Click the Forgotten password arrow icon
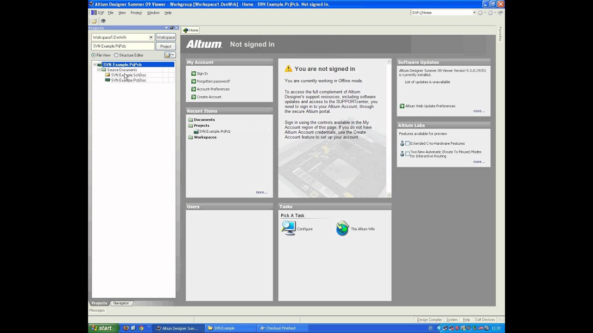Viewport: 593px width, 333px height. pos(194,81)
